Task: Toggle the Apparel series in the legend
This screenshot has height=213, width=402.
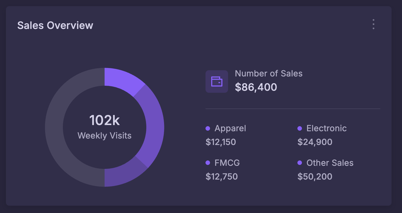Action: coord(230,128)
